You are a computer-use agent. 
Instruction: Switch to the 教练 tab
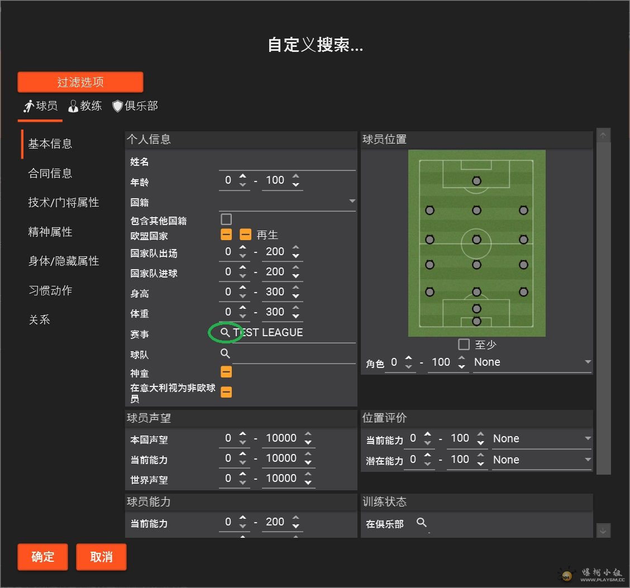pyautogui.click(x=85, y=106)
